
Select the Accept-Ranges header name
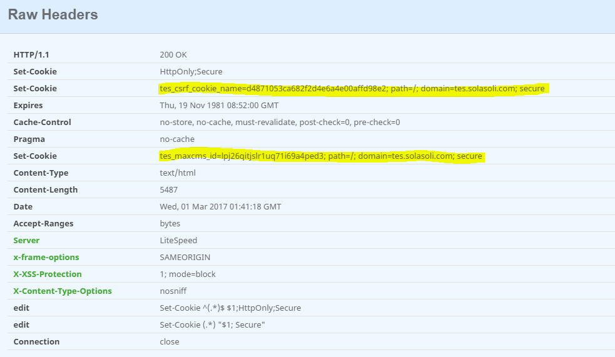tap(44, 223)
